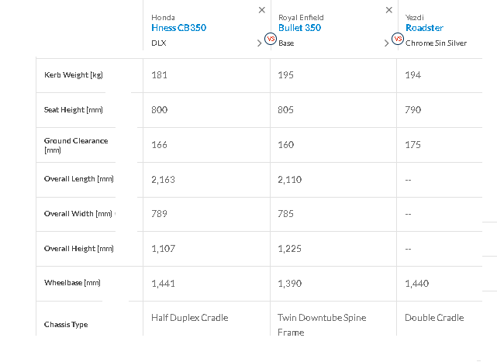Select the Overall Length [mm] row label
Image resolution: width=497 pixels, height=362 pixels.
[x=79, y=179]
